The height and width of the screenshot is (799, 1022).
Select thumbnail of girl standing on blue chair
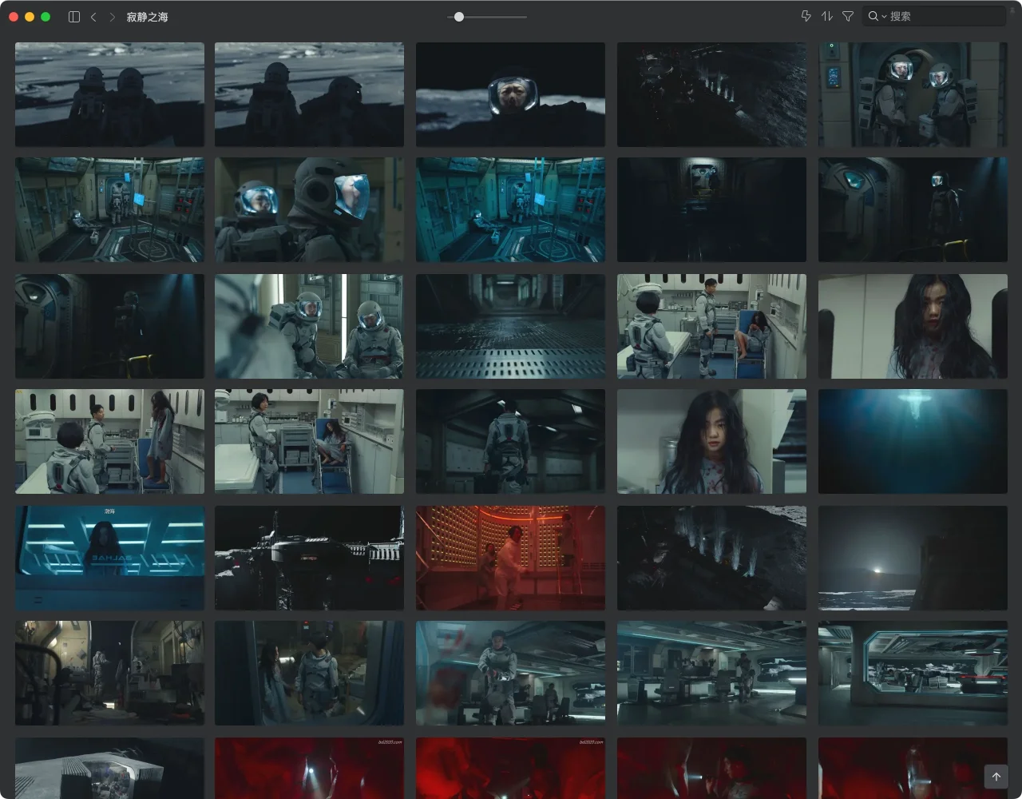point(109,442)
